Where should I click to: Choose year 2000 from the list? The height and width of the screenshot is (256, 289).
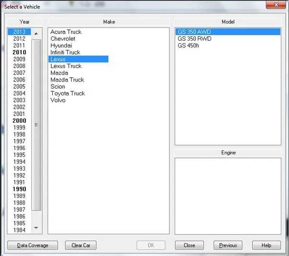(x=19, y=121)
